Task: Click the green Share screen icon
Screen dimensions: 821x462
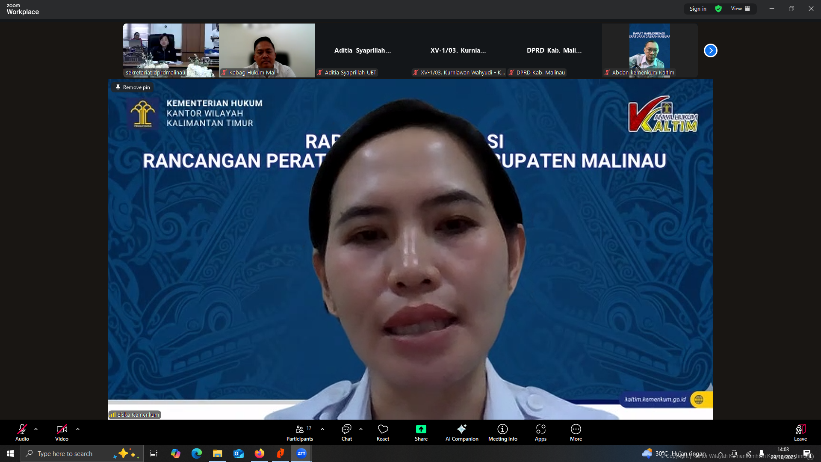Action: point(421,429)
